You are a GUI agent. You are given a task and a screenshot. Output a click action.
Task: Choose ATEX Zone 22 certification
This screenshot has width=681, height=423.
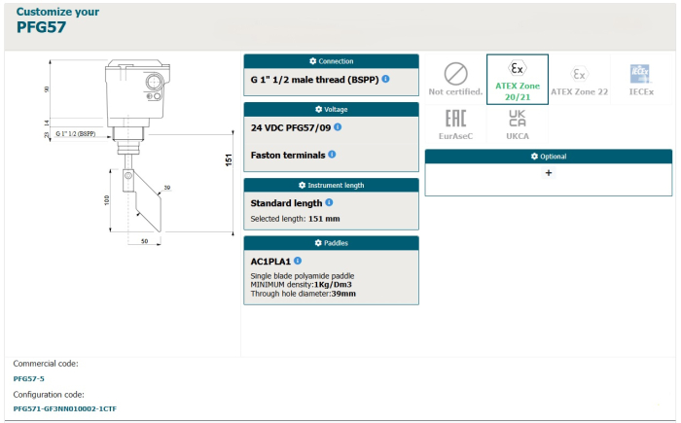pyautogui.click(x=579, y=78)
